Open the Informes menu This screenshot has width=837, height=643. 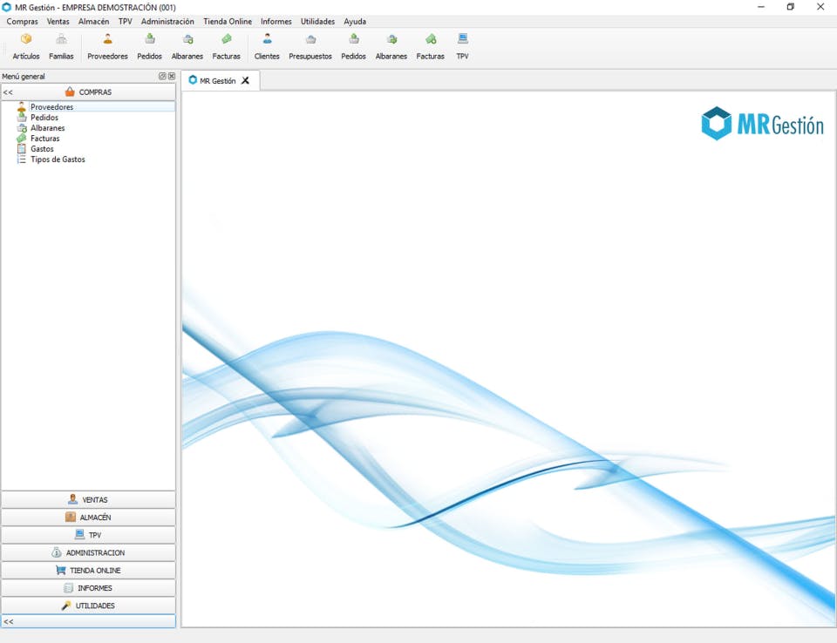coord(276,21)
